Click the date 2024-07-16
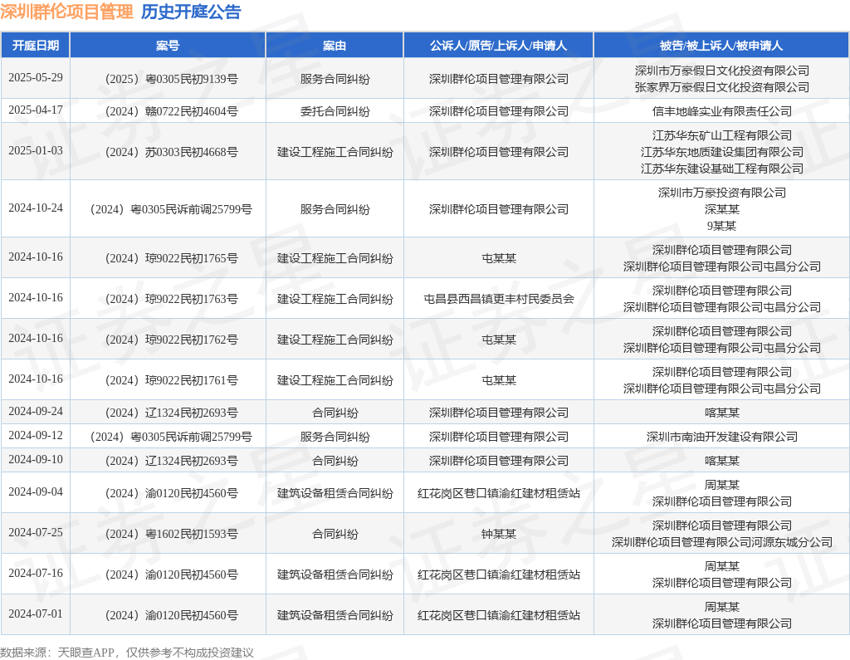The height and width of the screenshot is (660, 850). [36, 573]
